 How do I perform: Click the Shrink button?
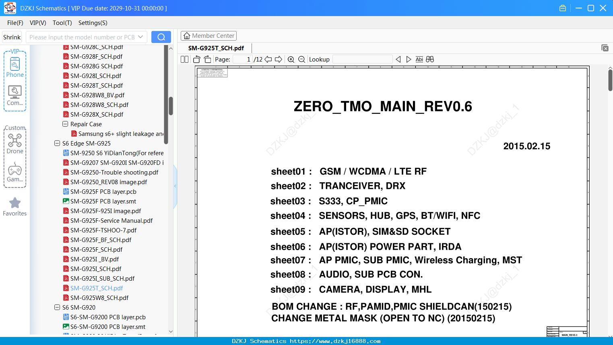tap(12, 37)
